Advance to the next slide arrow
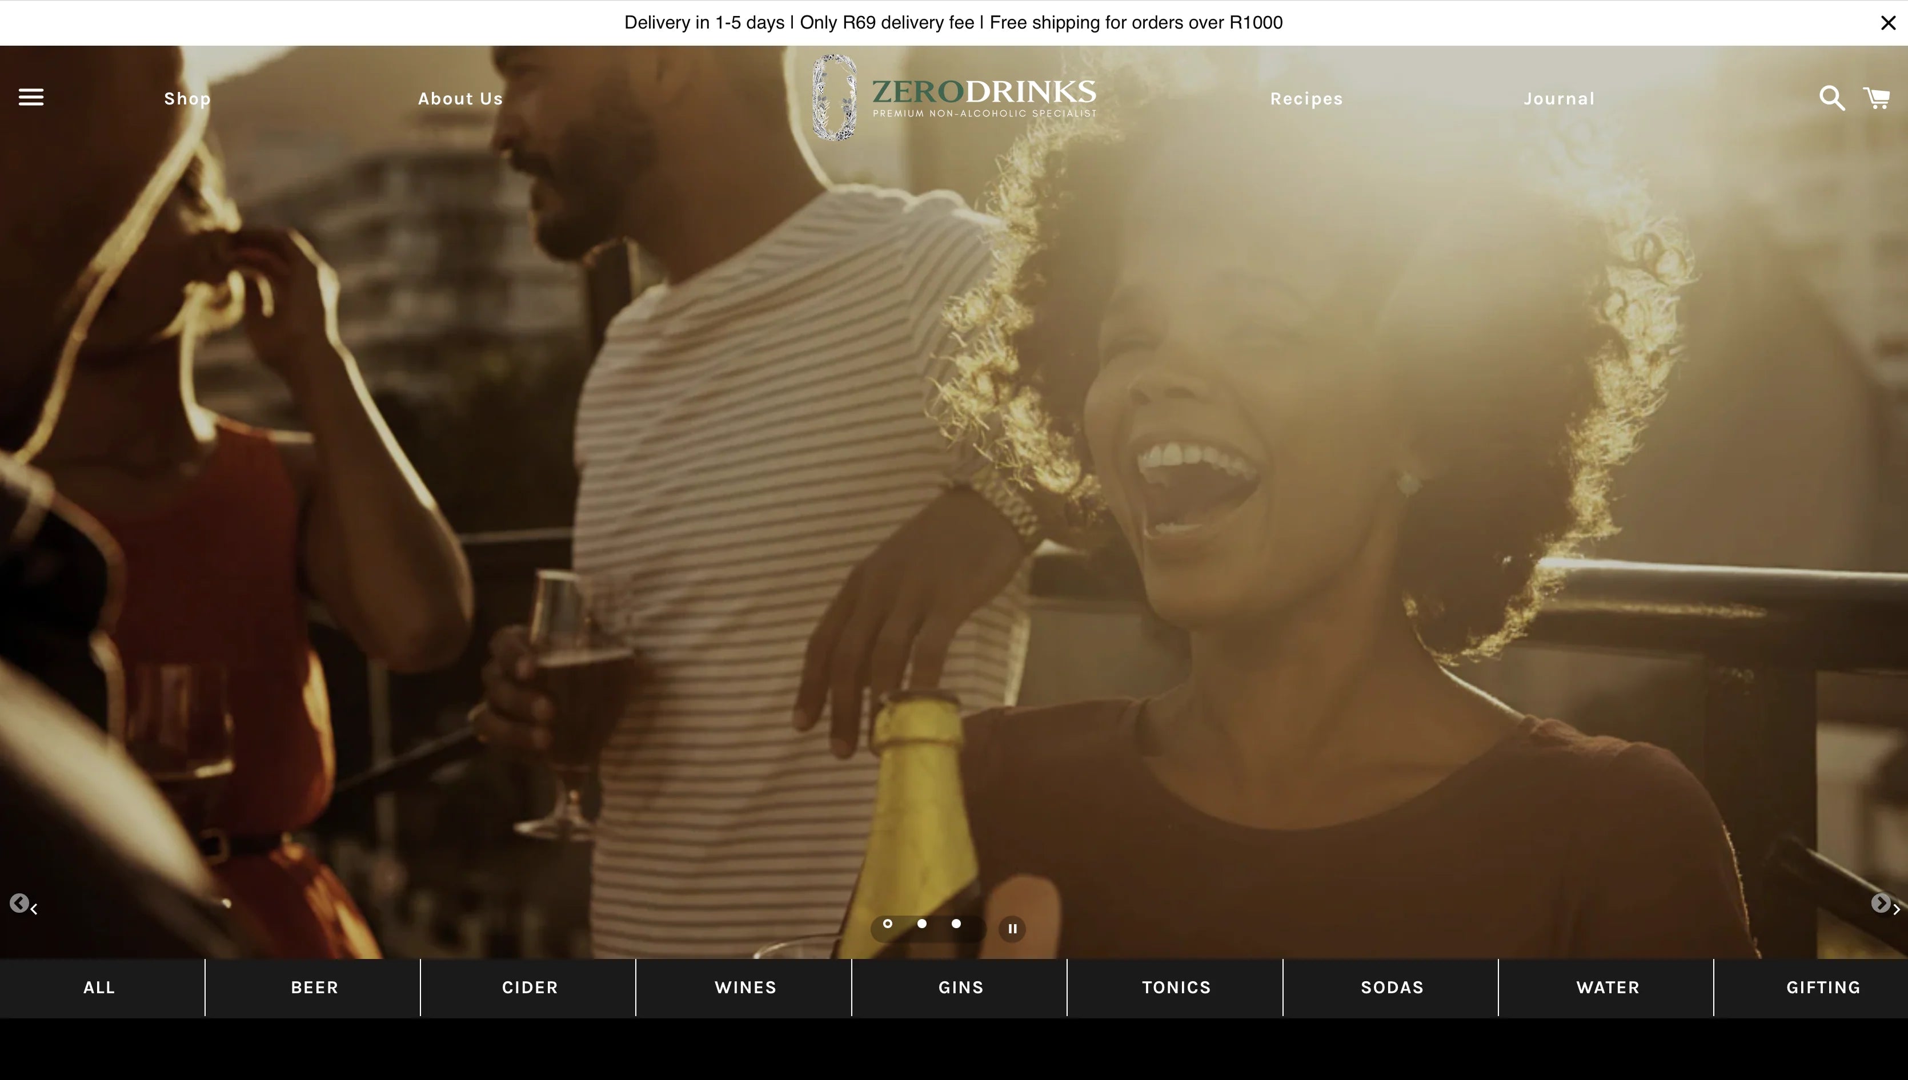Image resolution: width=1908 pixels, height=1080 pixels. click(1881, 904)
